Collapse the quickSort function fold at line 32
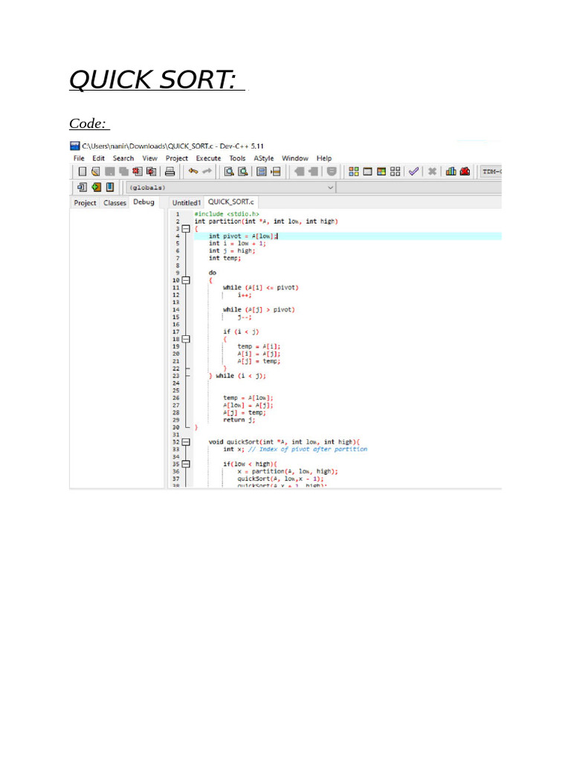The height and width of the screenshot is (761, 571). tap(186, 442)
